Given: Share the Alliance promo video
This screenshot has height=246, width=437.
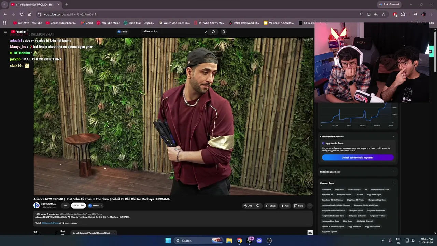Looking at the screenshot, I should pos(270,206).
